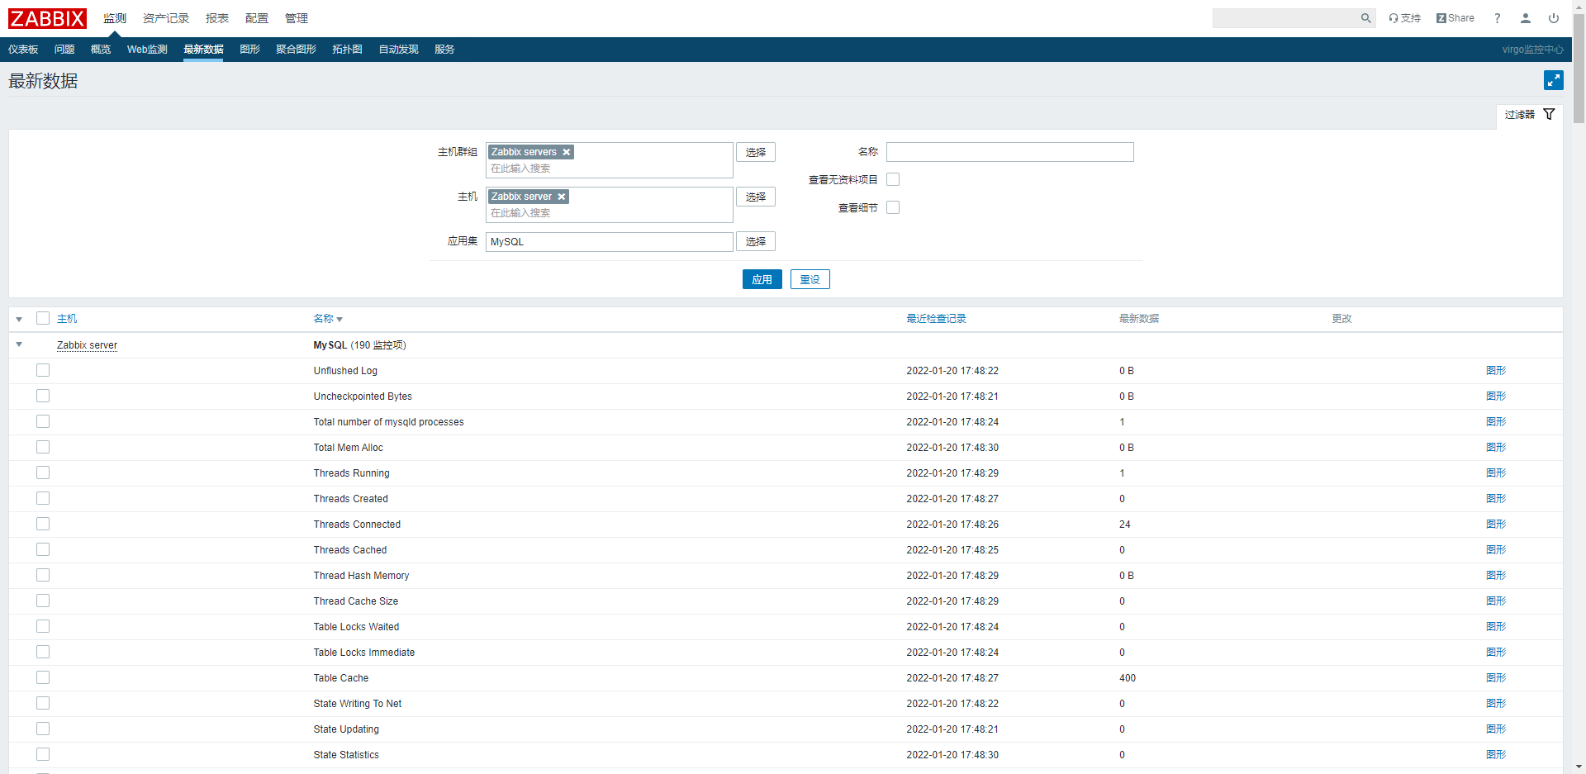Open the 监测 top menu

pyautogui.click(x=115, y=18)
